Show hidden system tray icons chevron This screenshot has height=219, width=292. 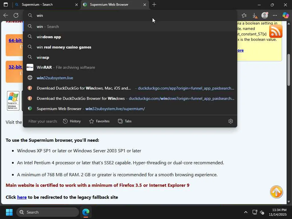[x=246, y=212]
